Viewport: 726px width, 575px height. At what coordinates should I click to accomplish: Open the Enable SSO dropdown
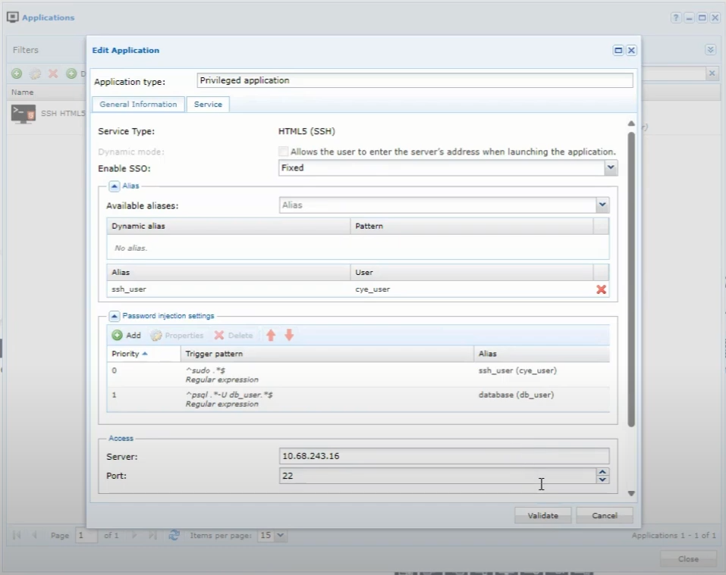(611, 168)
